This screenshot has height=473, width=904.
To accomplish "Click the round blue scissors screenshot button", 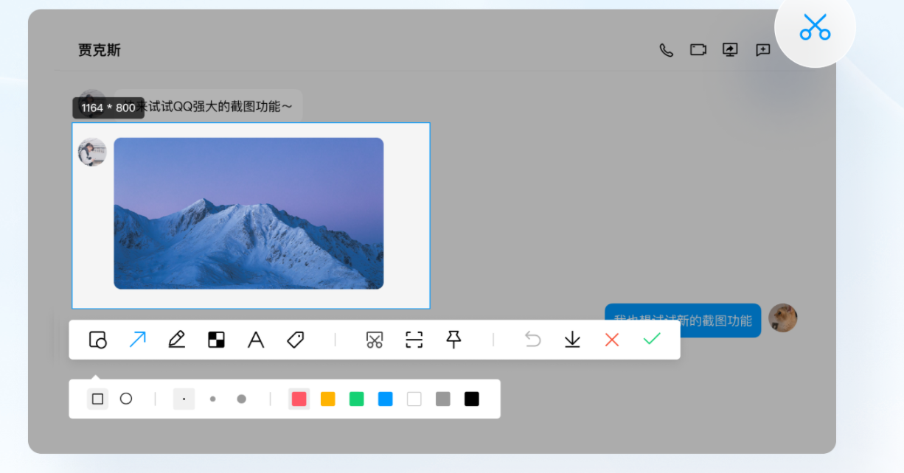I will coord(815,27).
